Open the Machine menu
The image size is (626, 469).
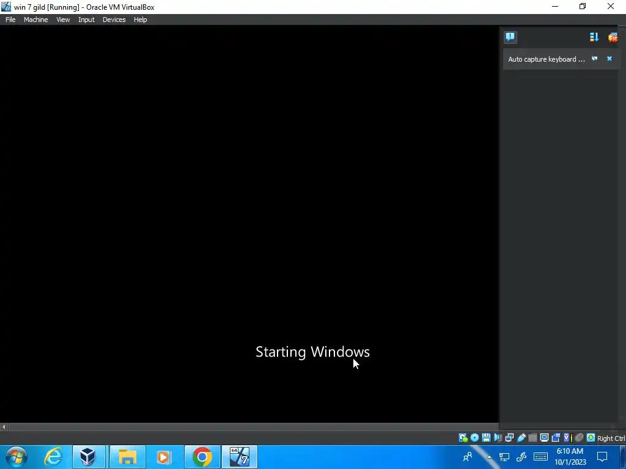[x=35, y=20]
